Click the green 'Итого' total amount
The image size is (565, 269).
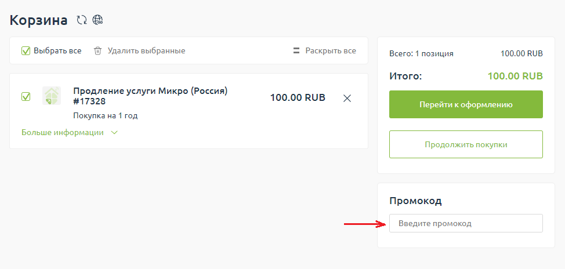515,76
